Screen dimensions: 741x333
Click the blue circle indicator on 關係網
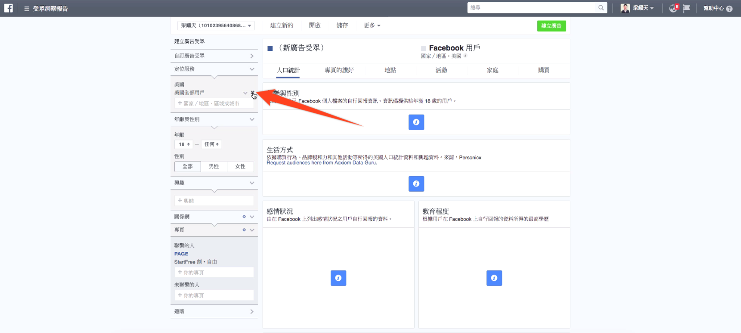(x=244, y=217)
